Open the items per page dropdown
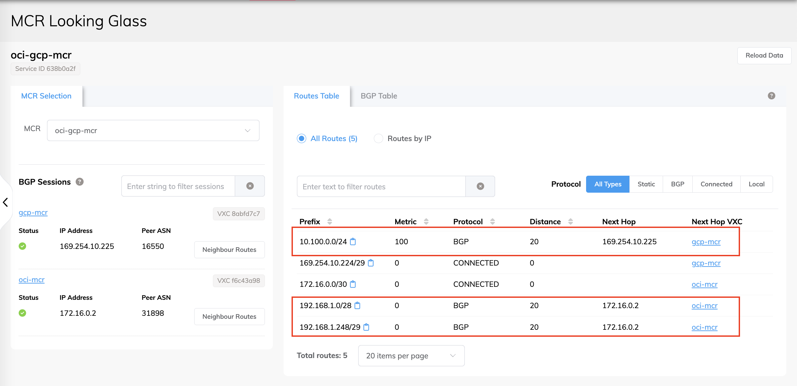Screen dimensions: 797x386 (411, 356)
